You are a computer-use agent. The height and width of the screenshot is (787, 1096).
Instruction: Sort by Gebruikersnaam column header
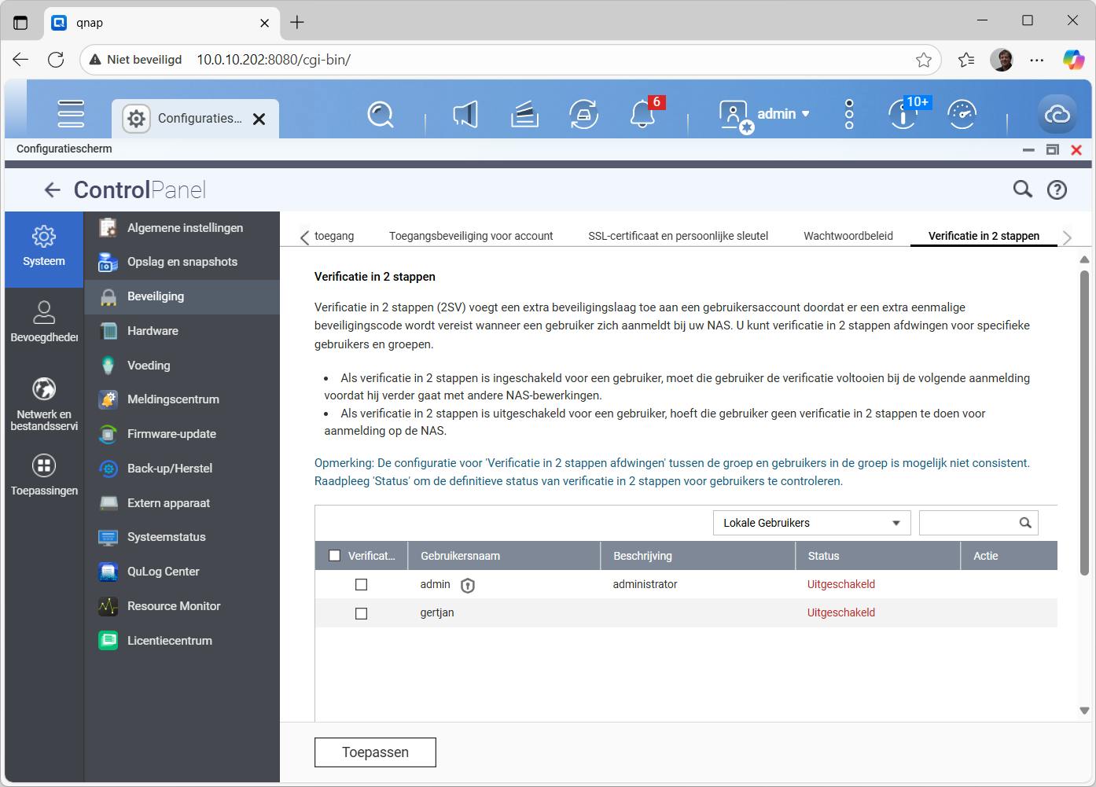tap(504, 556)
